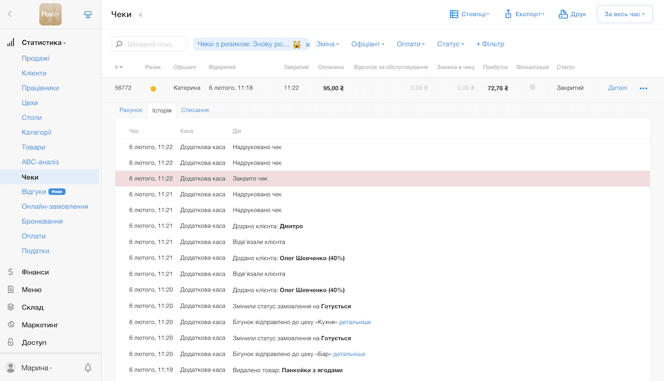The width and height of the screenshot is (666, 381).
Task: Select the highlighted Закрито чек history row
Action: click(x=382, y=179)
